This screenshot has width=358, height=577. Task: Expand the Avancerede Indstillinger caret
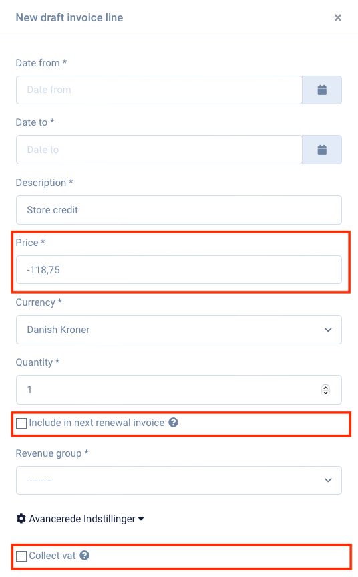pos(141,520)
